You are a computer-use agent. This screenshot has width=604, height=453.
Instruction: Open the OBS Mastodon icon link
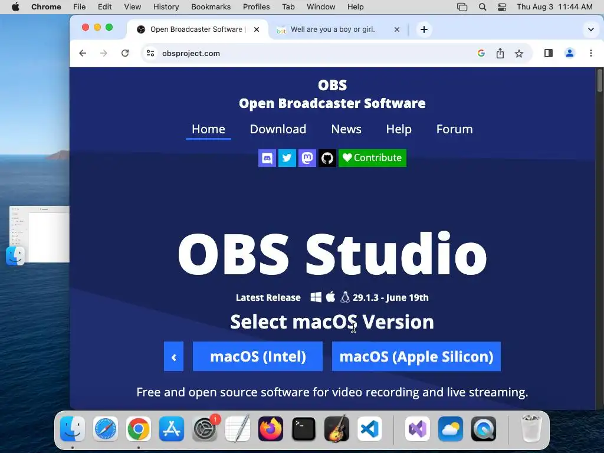coord(307,158)
